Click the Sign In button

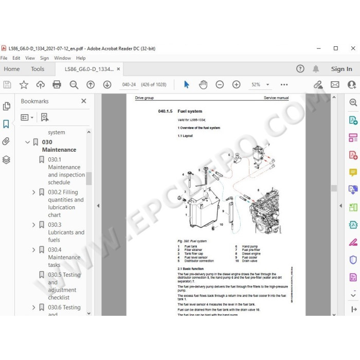pos(341,69)
